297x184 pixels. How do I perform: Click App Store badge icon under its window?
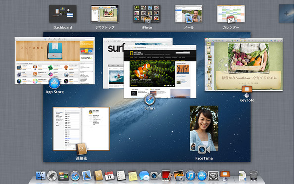click(54, 83)
